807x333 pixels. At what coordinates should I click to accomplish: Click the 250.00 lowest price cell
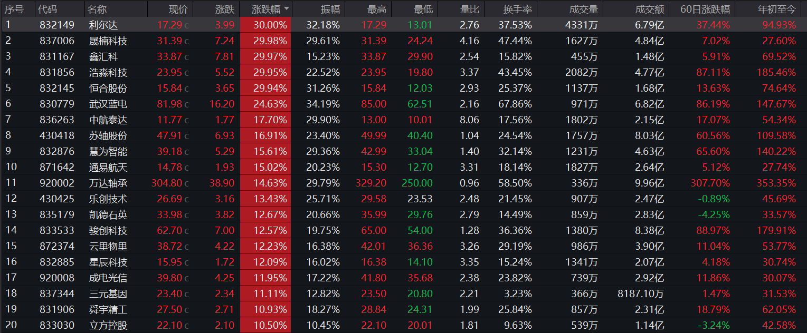417,183
